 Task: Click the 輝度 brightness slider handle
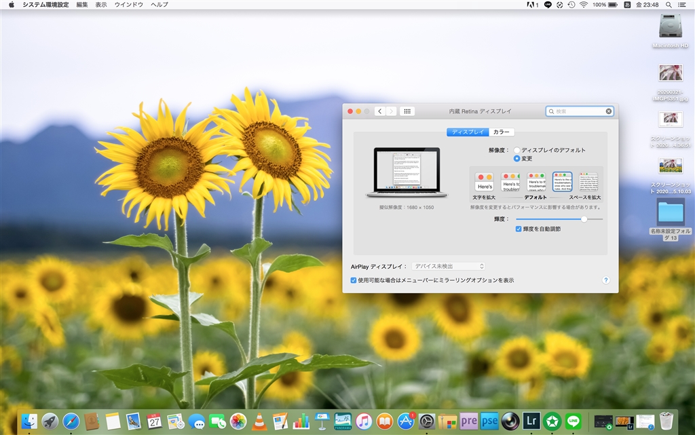(584, 219)
